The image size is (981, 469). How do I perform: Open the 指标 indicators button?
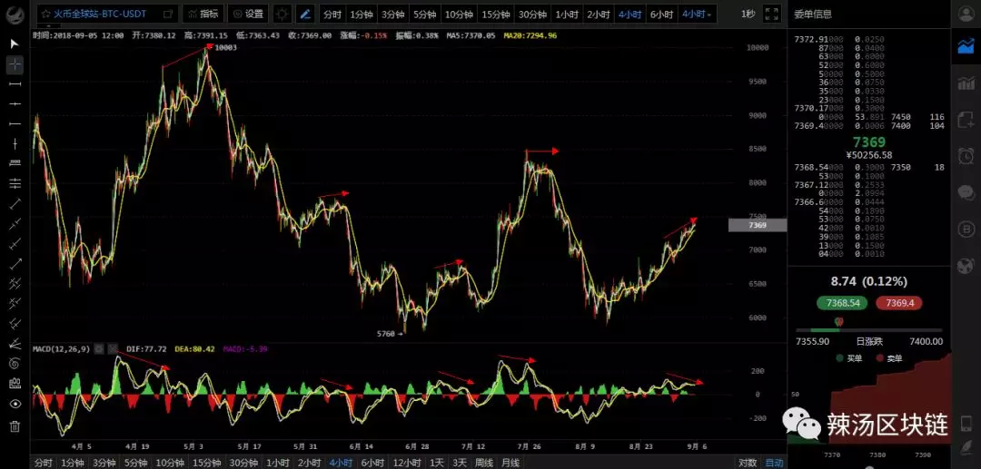click(203, 14)
